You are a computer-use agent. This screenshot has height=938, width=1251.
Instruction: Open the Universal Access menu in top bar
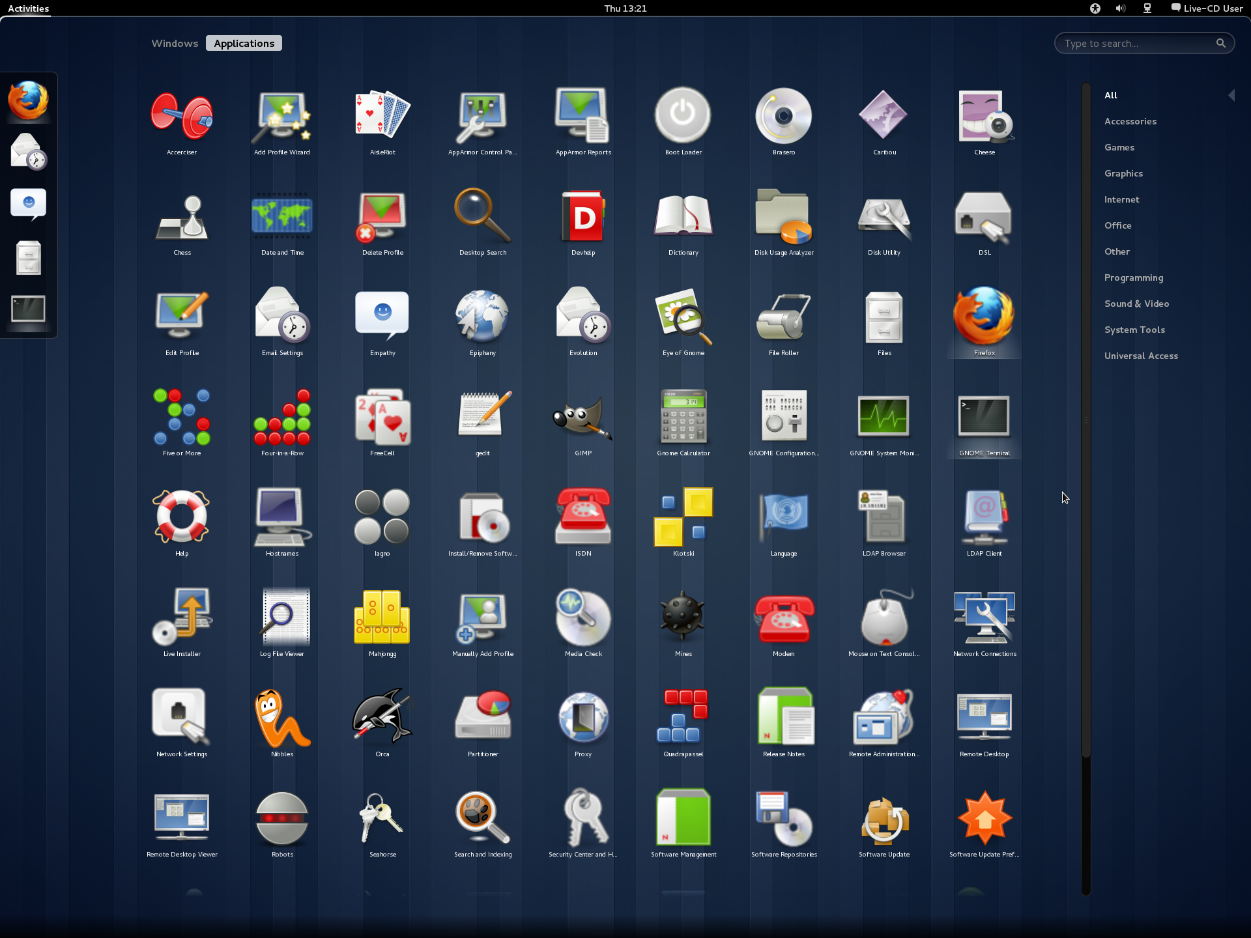pos(1095,8)
